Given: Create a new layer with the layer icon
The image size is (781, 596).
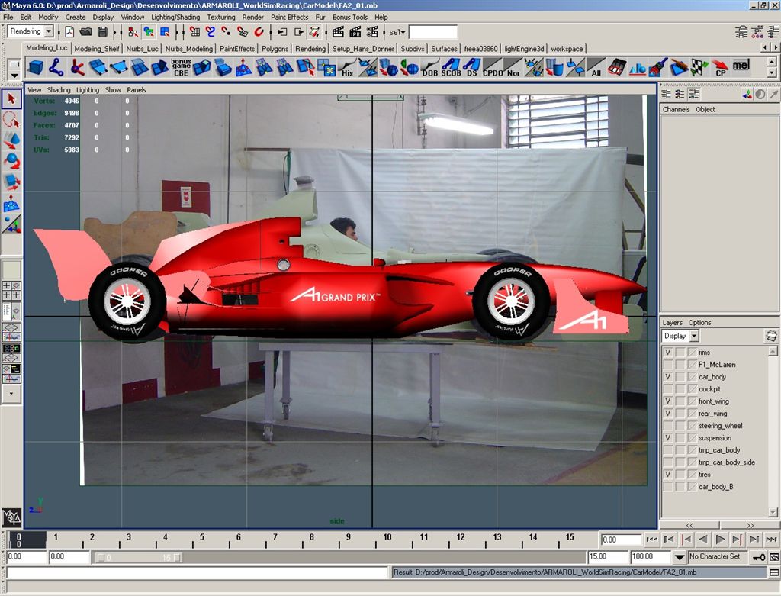Looking at the screenshot, I should pyautogui.click(x=771, y=336).
